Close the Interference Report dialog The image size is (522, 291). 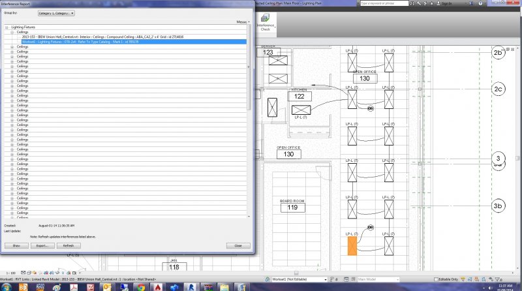(238, 246)
